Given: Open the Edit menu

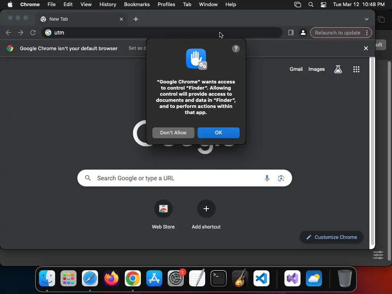Looking at the screenshot, I should point(68,5).
